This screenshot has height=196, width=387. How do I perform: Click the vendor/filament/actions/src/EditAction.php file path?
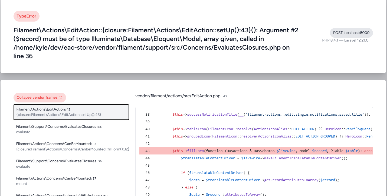178,96
